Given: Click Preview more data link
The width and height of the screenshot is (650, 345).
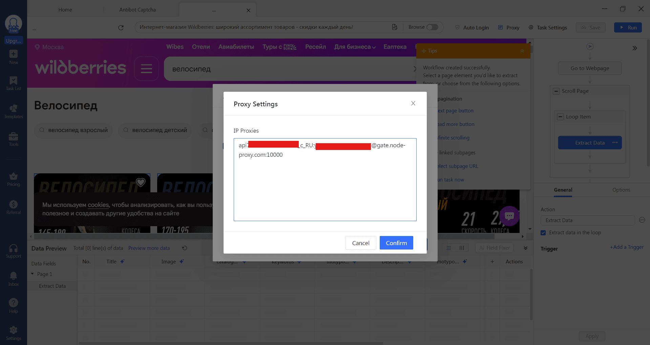Looking at the screenshot, I should point(149,248).
